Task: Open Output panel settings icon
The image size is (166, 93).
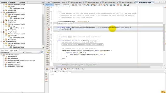Action: point(46,82)
